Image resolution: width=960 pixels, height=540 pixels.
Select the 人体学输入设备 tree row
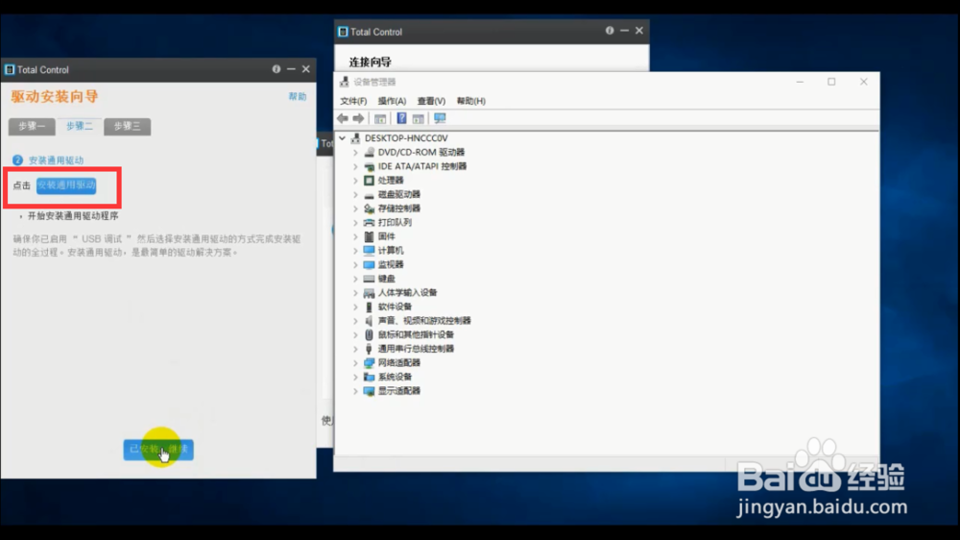point(408,292)
